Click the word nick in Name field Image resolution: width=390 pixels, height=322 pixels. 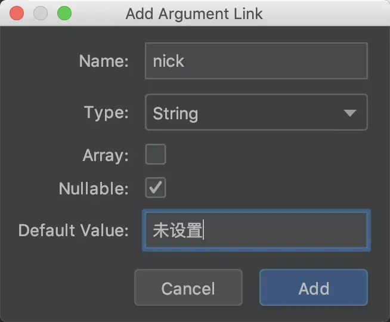click(168, 61)
